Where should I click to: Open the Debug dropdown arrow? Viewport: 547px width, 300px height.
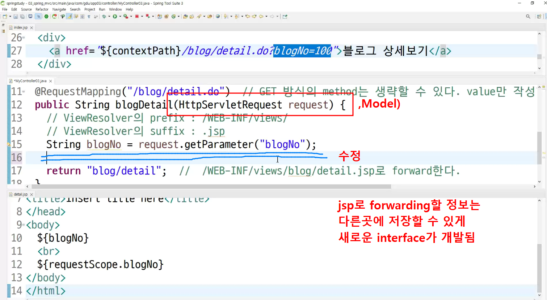coord(109,16)
